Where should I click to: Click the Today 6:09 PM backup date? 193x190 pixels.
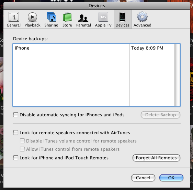[147, 48]
